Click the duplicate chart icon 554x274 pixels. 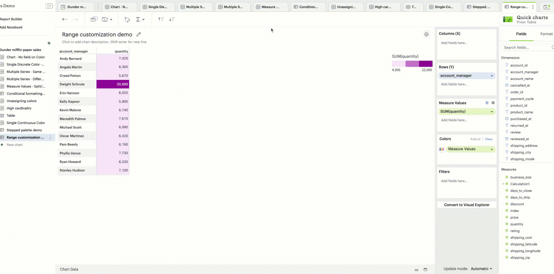(x=94, y=19)
